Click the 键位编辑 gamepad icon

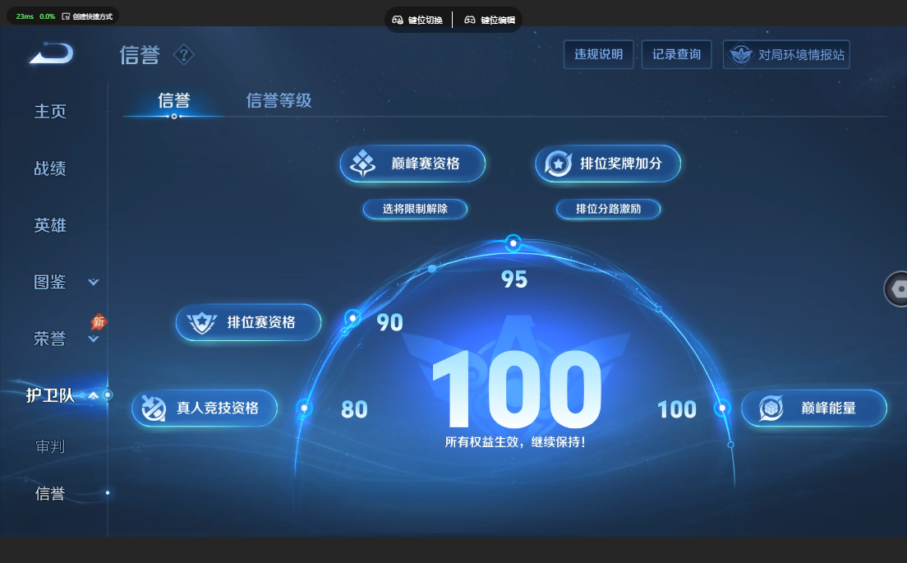(470, 20)
